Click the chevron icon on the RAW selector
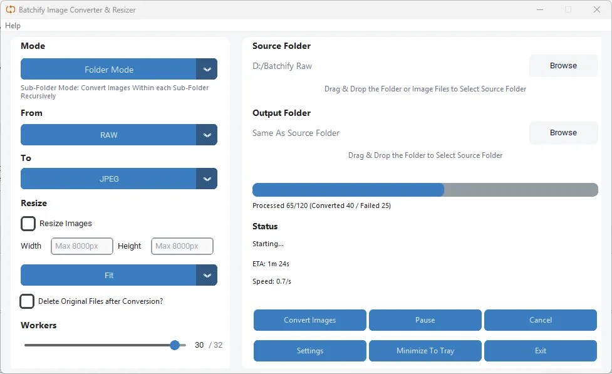Screen dimensions: 612x374 tap(207, 135)
